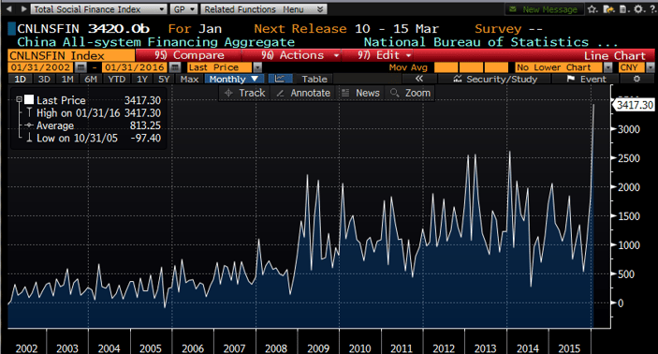Open 97) Edit menu

tap(385, 55)
